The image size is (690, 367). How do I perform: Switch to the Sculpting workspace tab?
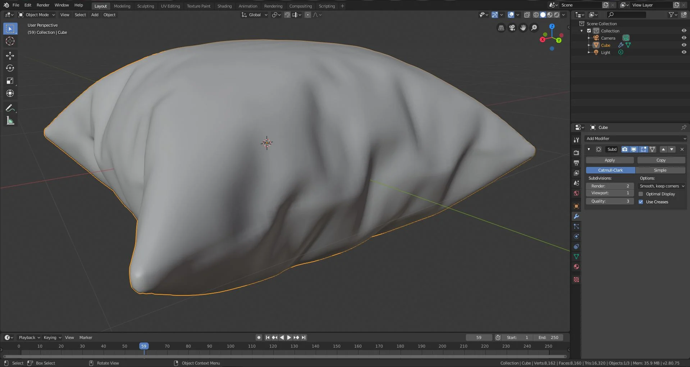[146, 6]
